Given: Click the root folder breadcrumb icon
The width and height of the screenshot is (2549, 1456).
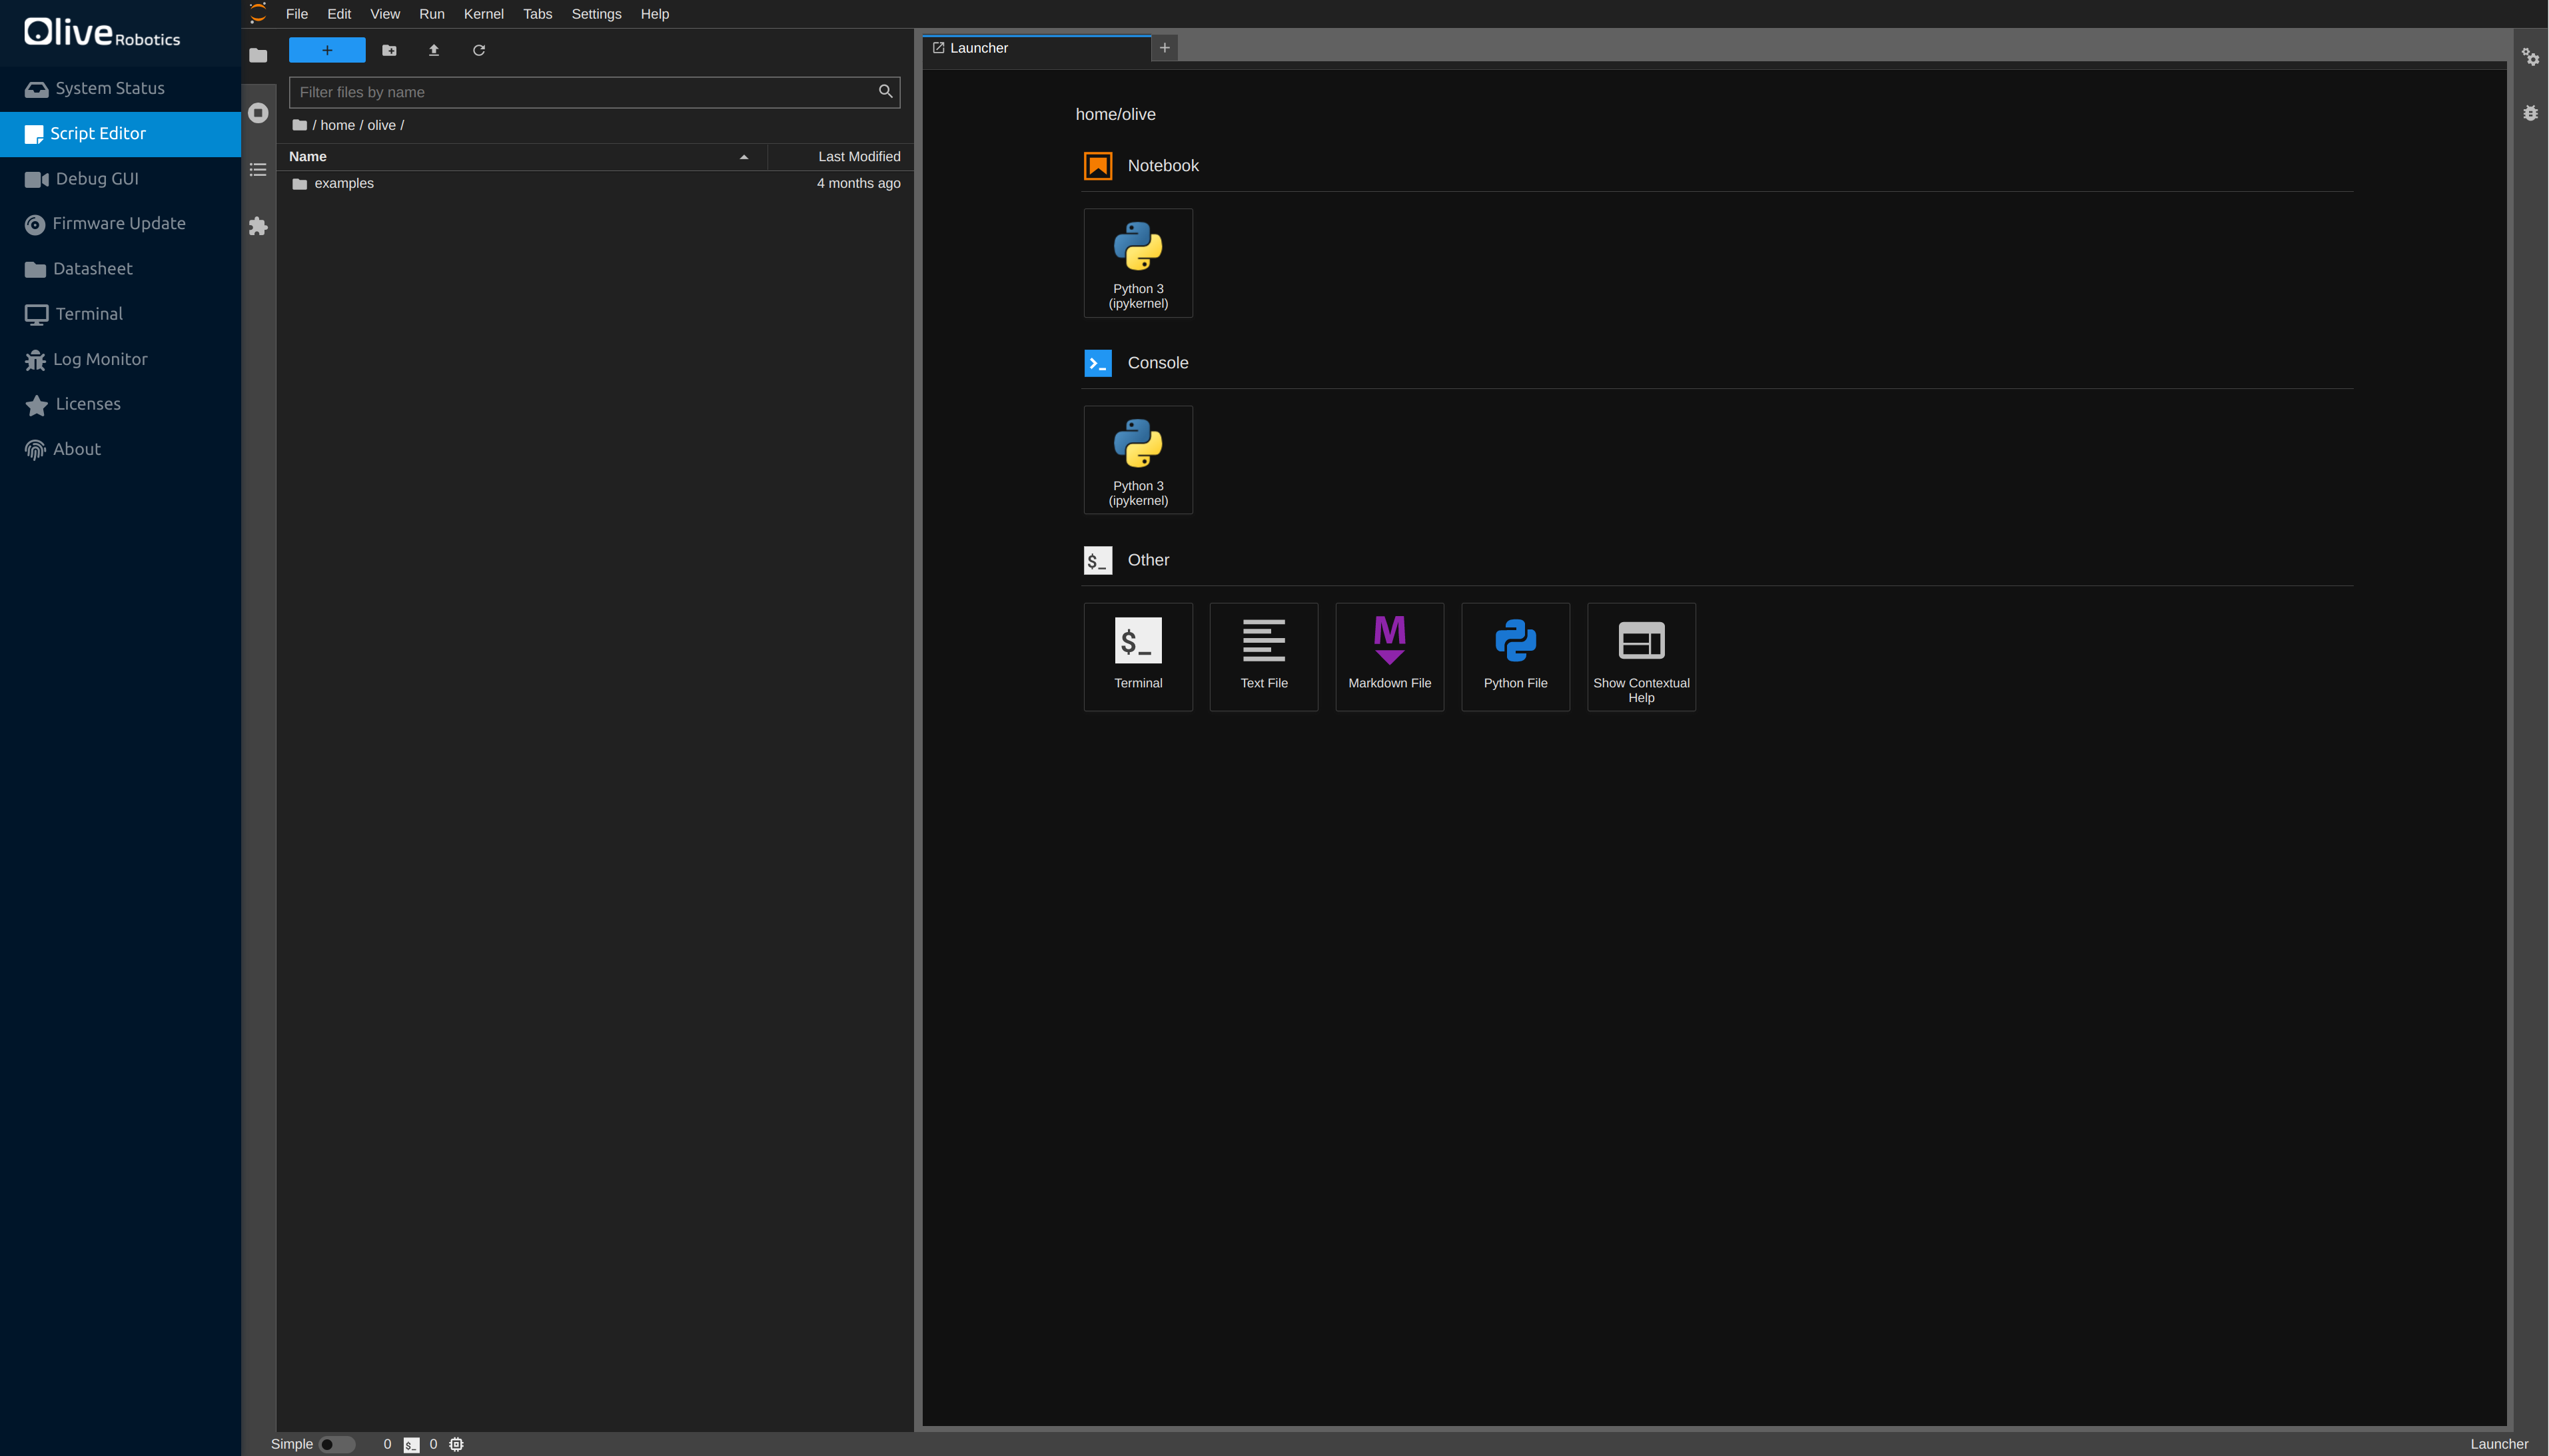Looking at the screenshot, I should [x=299, y=125].
